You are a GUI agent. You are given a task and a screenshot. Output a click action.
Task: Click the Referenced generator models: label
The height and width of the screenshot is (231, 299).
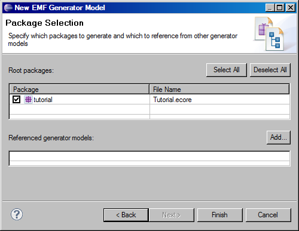point(51,138)
